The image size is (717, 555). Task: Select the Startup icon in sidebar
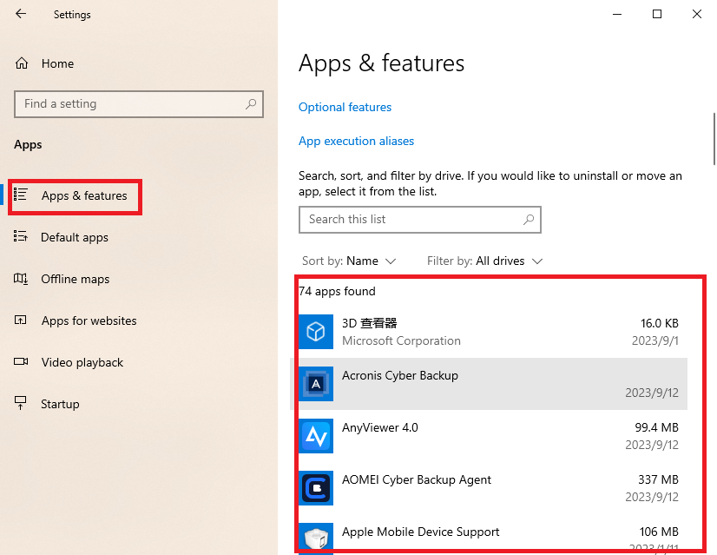[x=21, y=403]
